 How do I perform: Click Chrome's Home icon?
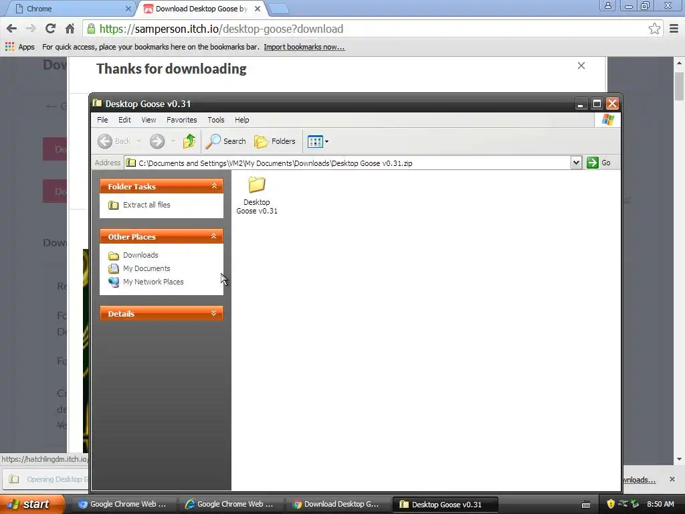click(x=70, y=29)
